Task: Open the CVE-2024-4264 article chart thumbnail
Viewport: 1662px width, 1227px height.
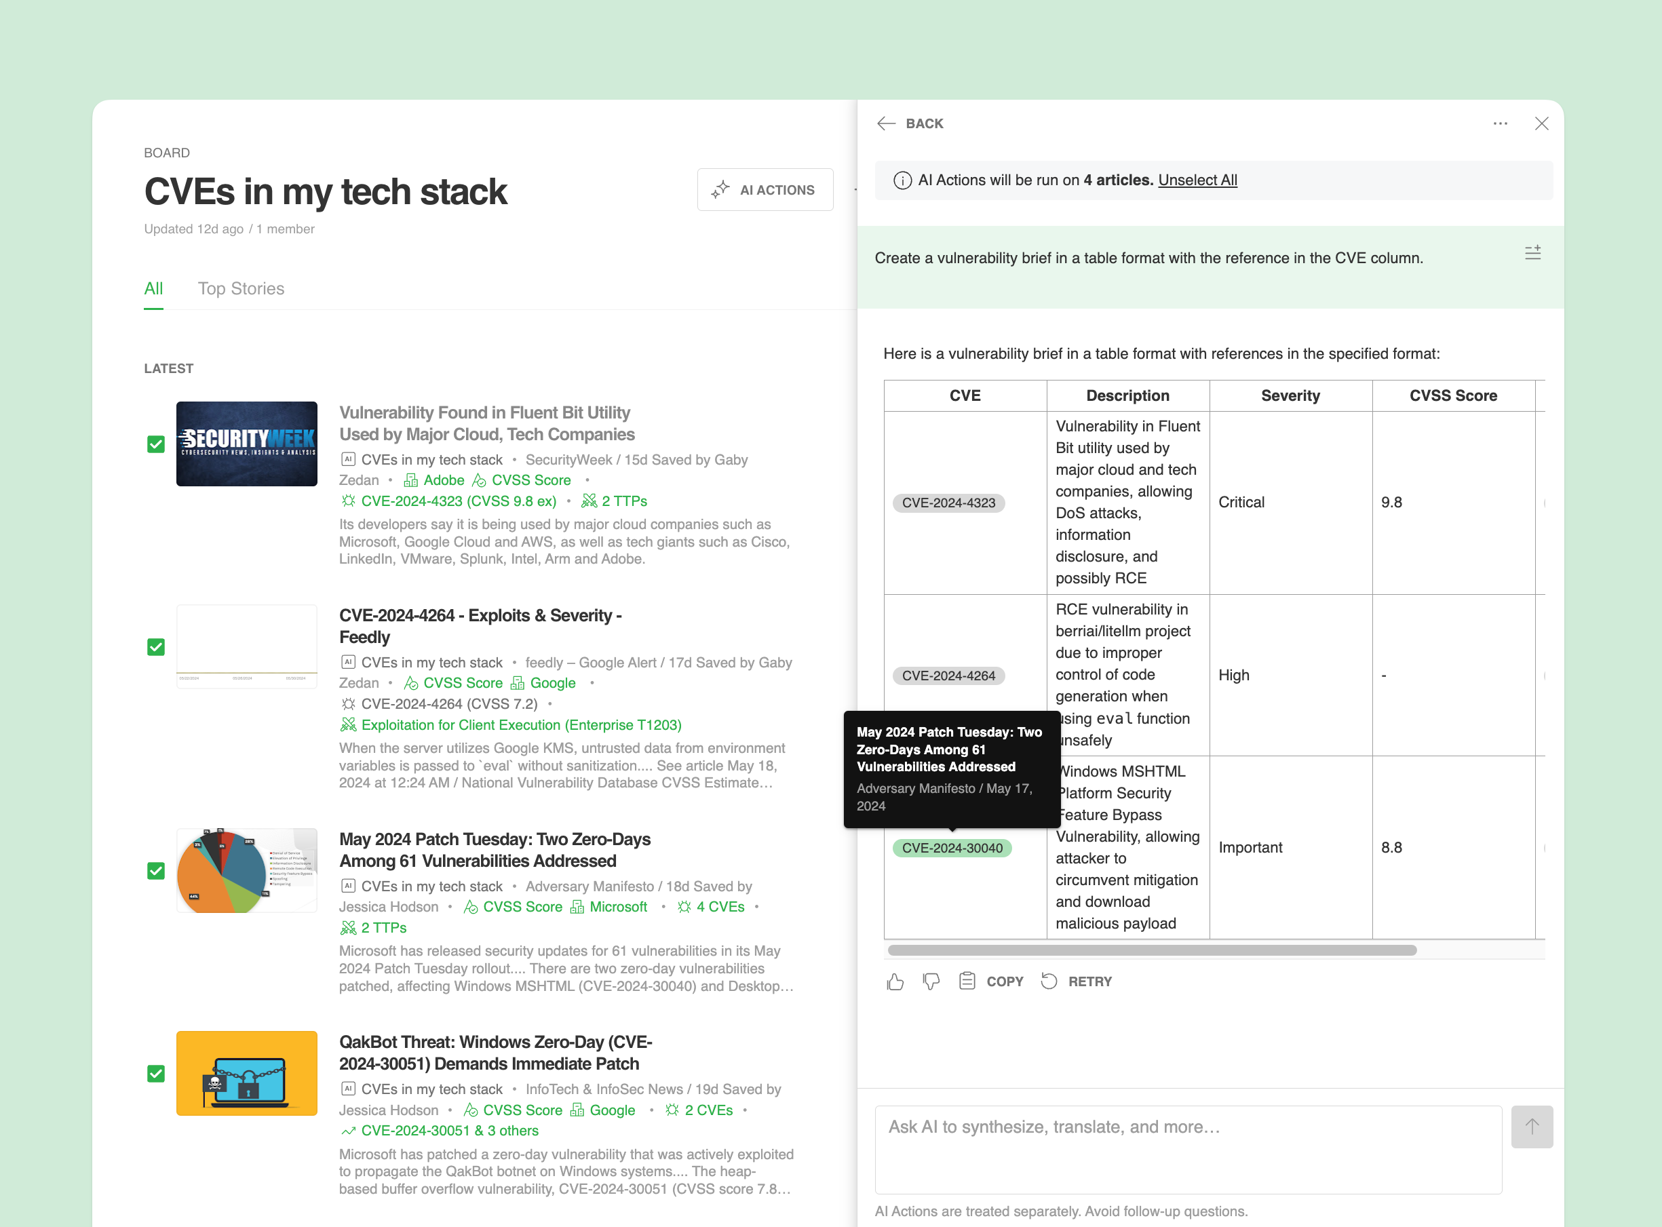Action: coord(246,647)
